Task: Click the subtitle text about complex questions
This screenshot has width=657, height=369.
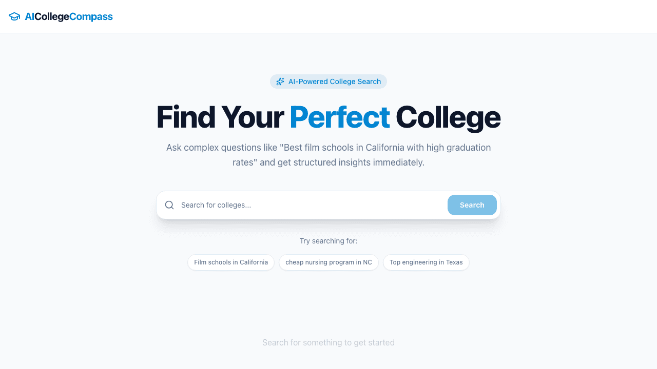Action: (328, 155)
